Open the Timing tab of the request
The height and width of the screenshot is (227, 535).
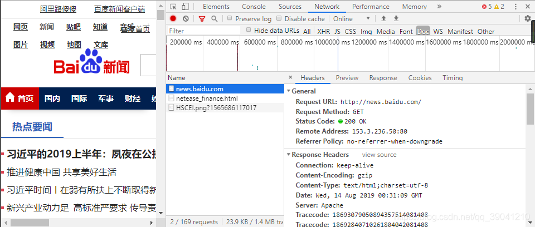(453, 78)
